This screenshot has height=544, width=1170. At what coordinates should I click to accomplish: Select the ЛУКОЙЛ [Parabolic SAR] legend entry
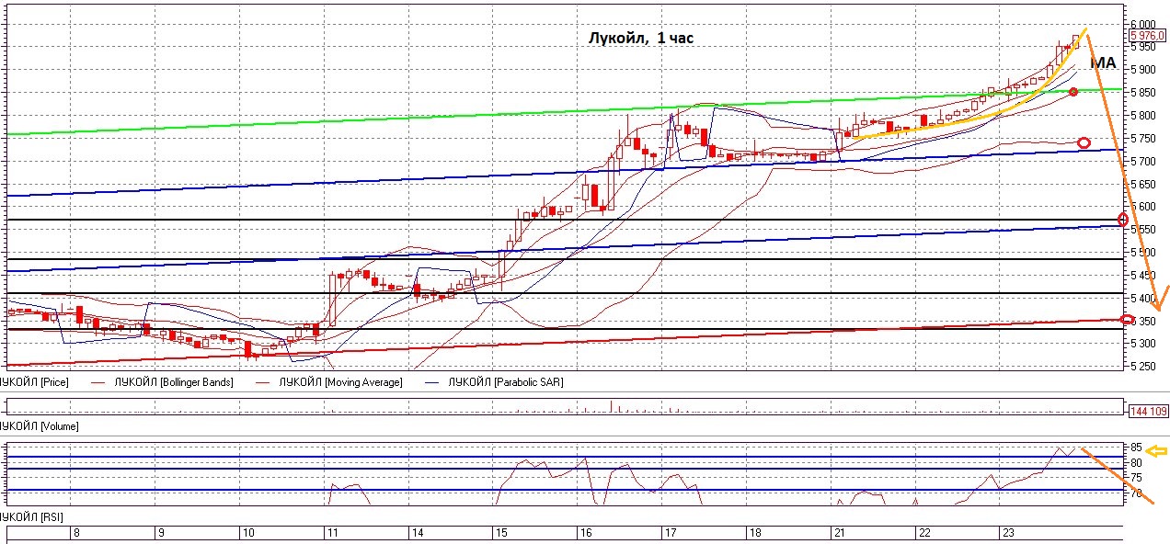point(505,381)
